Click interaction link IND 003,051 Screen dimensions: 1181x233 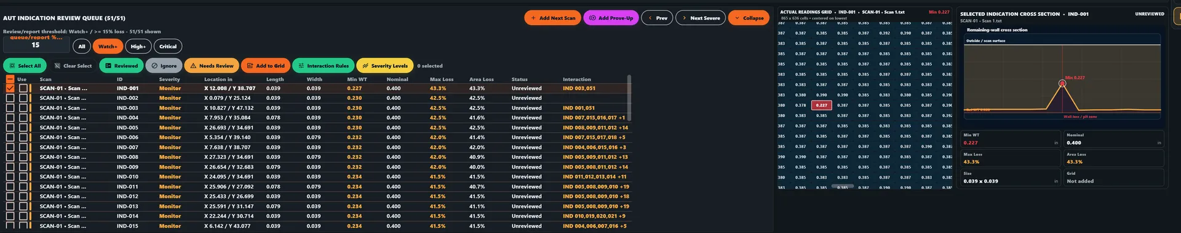[579, 88]
